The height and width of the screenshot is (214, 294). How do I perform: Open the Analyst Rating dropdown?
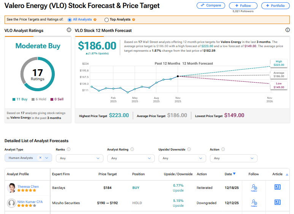(x=130, y=158)
